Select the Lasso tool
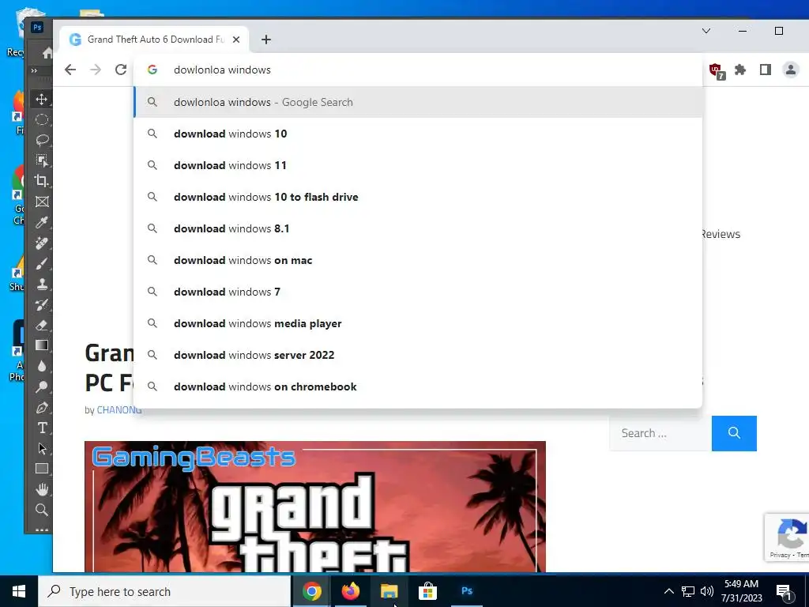The height and width of the screenshot is (607, 809). 42,140
